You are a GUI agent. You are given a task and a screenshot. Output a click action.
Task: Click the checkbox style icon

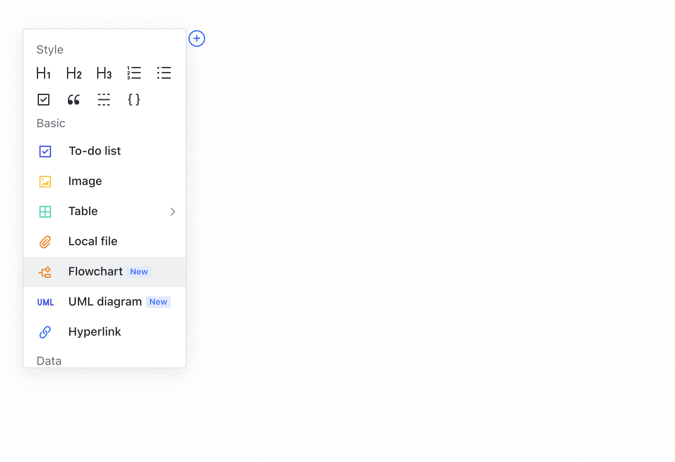click(x=44, y=100)
